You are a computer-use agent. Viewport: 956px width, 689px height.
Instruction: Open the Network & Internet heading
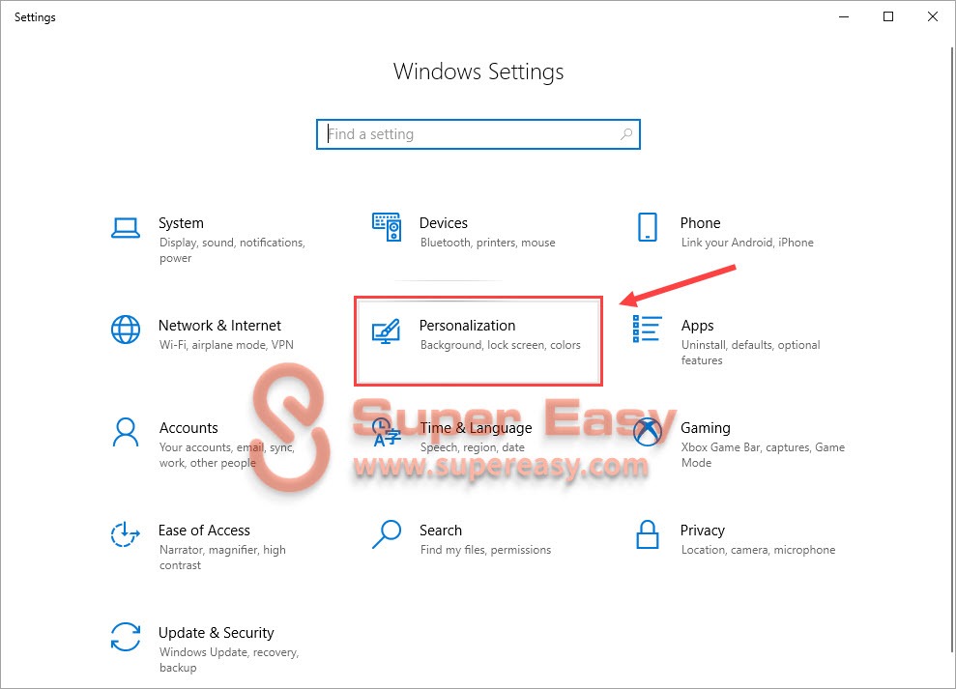point(219,326)
